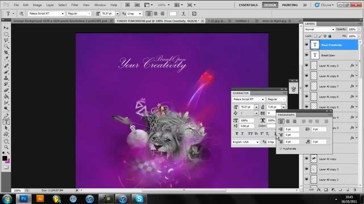Hide the Layer 40 copy 3 layer
Image resolution: width=364 pixels, height=204 pixels.
(306, 169)
